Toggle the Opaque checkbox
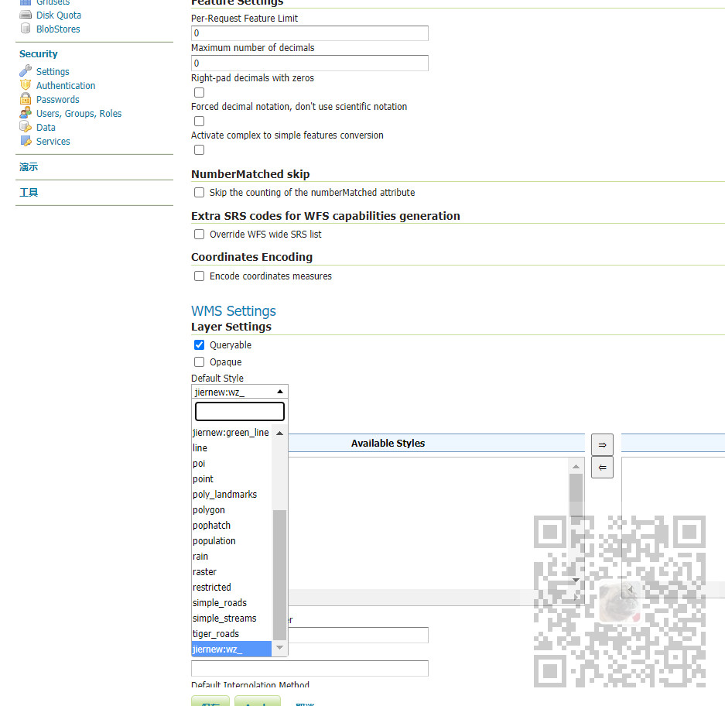The image size is (725, 706). pos(200,362)
